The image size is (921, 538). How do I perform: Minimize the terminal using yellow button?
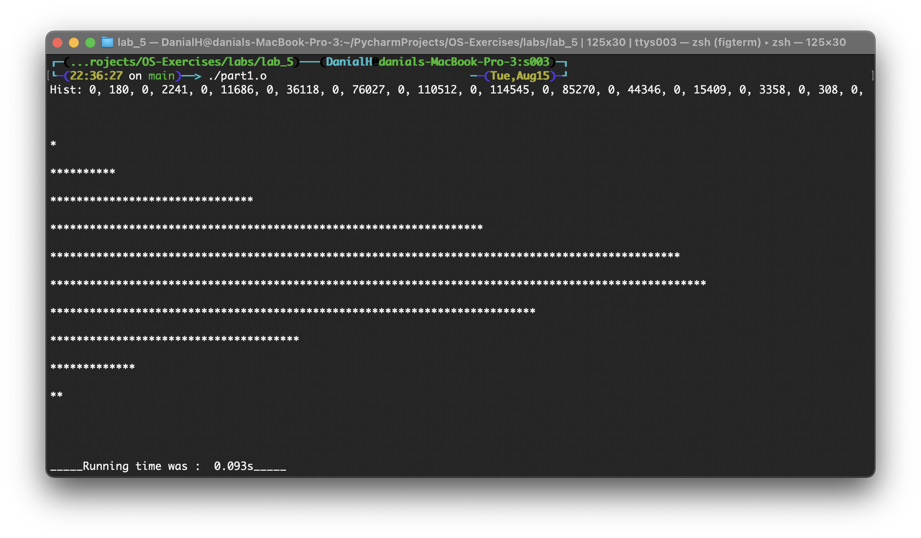click(74, 43)
